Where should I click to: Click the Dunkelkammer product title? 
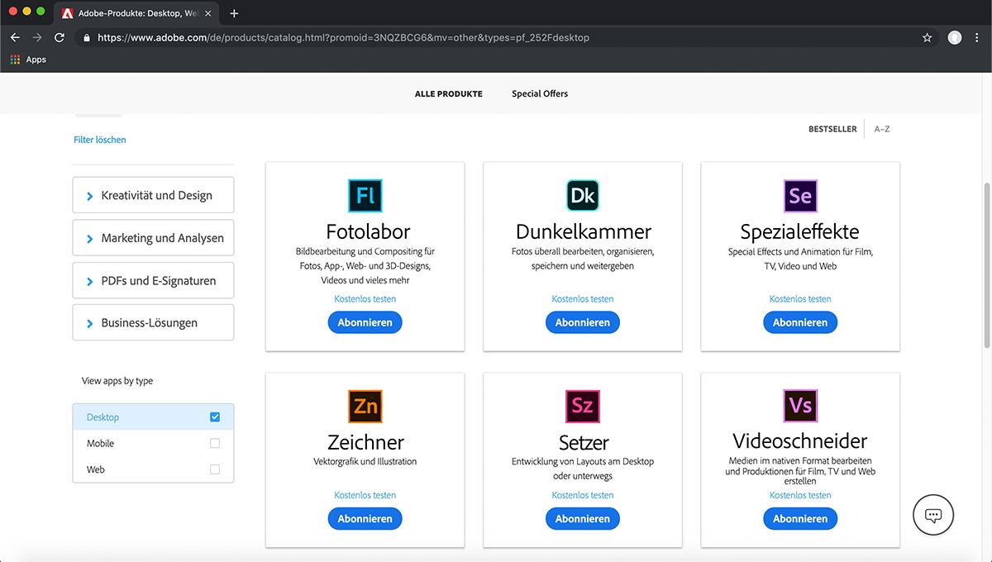click(584, 231)
